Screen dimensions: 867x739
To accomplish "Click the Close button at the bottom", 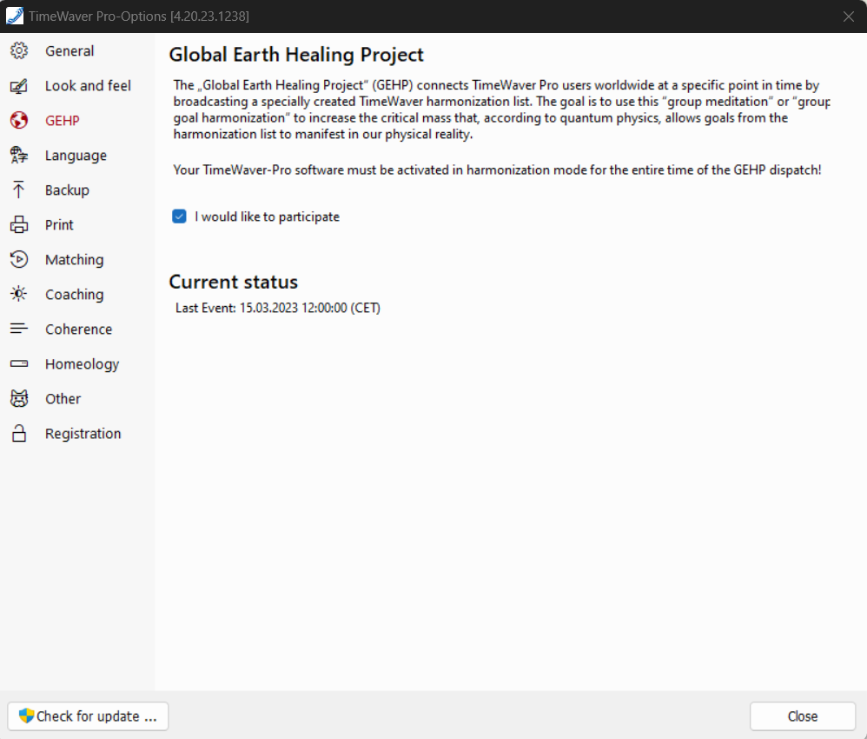I will point(803,716).
